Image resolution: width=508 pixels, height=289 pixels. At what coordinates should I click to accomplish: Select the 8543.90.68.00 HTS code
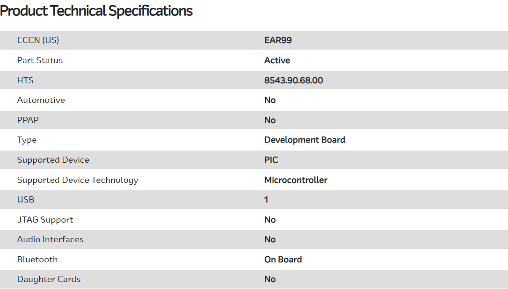[293, 80]
